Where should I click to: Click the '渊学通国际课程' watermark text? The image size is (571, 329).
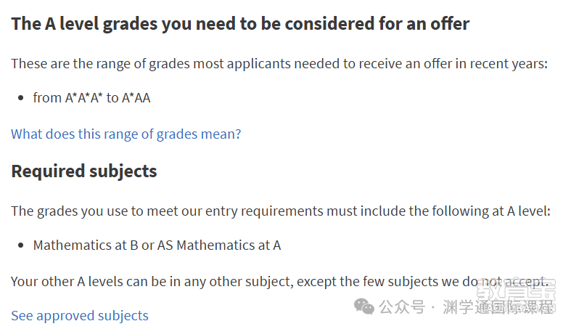498,306
